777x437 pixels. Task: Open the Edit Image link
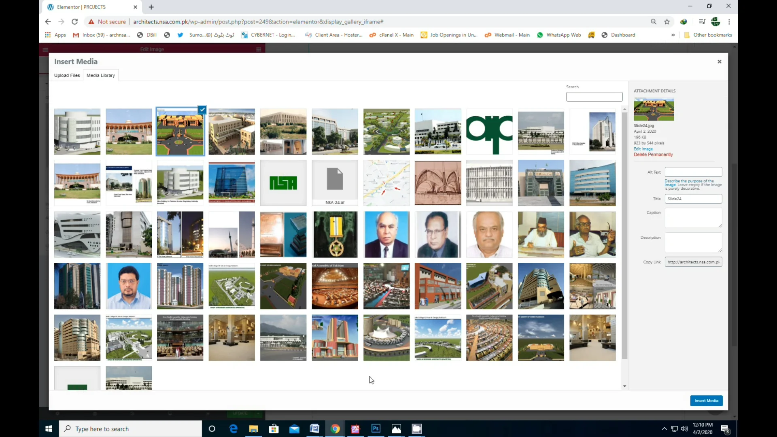tap(643, 149)
